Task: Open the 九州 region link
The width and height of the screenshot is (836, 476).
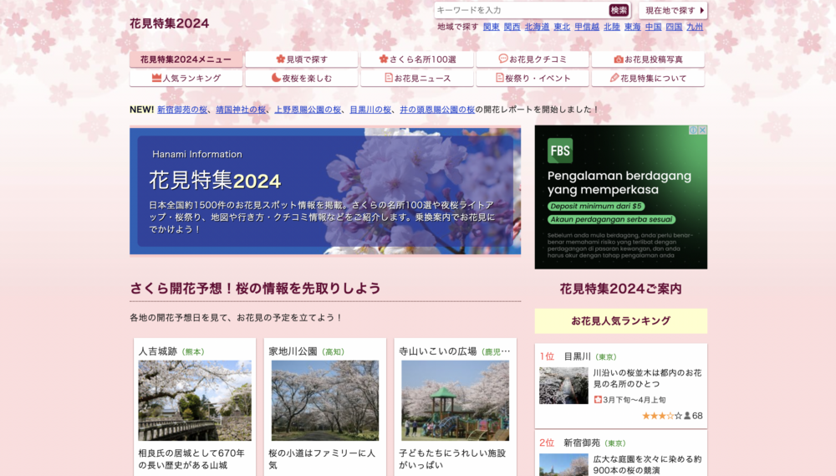Action: [x=695, y=27]
